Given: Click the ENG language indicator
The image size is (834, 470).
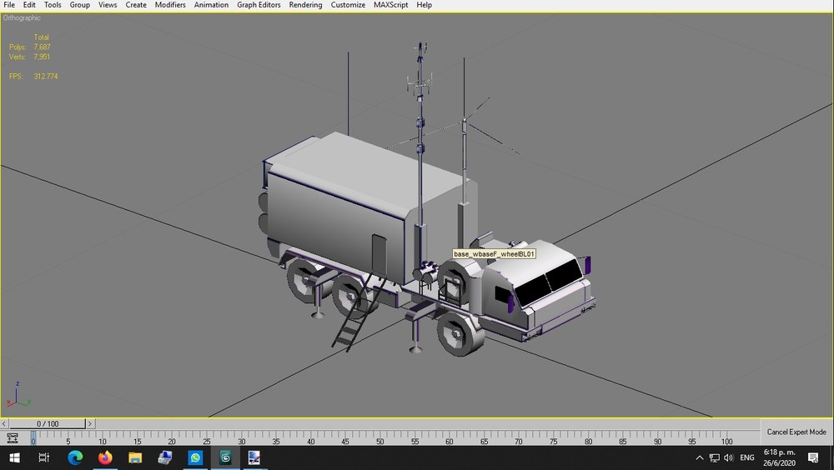Looking at the screenshot, I should (746, 457).
